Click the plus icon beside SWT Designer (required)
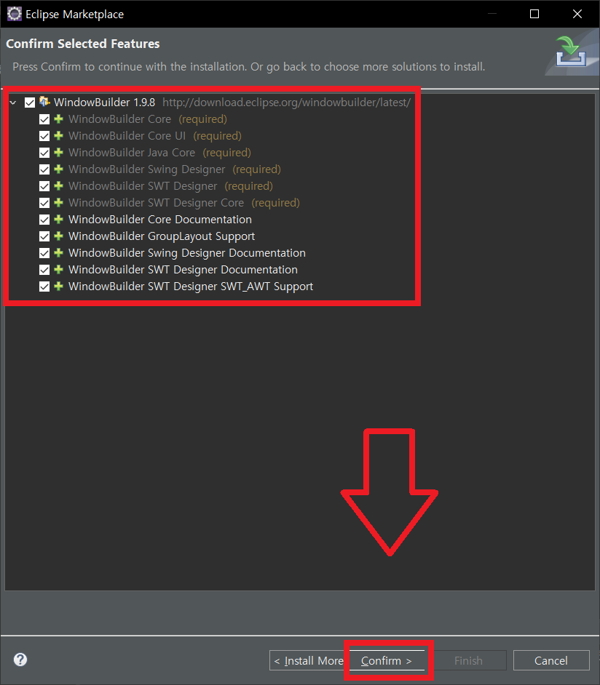600x685 pixels. point(58,185)
